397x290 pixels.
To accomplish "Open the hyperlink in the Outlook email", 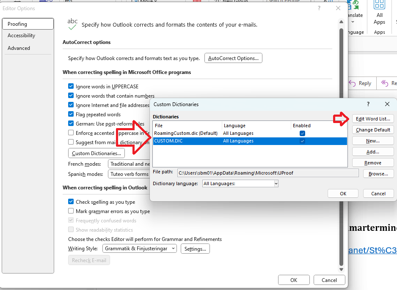I will pos(372,250).
